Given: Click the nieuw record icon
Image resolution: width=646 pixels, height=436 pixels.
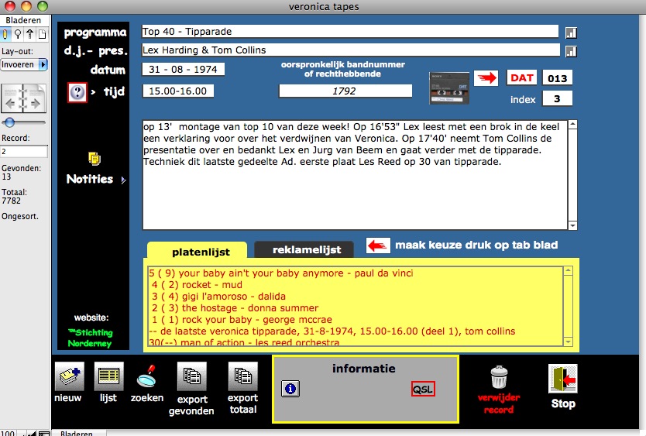Looking at the screenshot, I should (x=68, y=377).
